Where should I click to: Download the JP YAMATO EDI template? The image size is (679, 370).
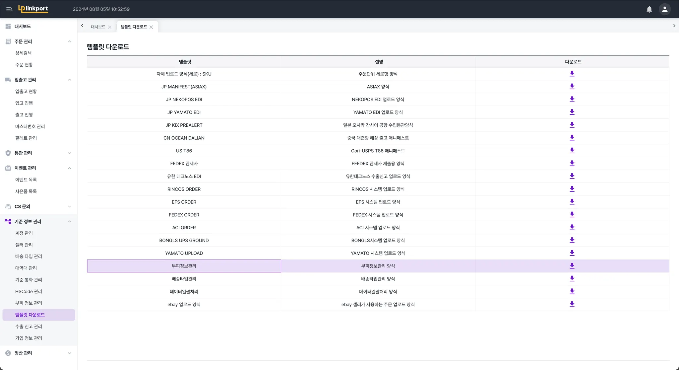(572, 112)
